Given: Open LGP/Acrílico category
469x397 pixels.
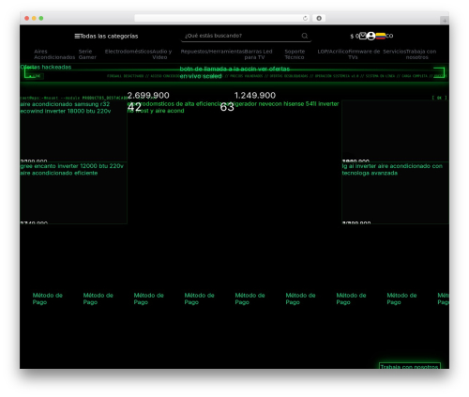Looking at the screenshot, I should (333, 52).
